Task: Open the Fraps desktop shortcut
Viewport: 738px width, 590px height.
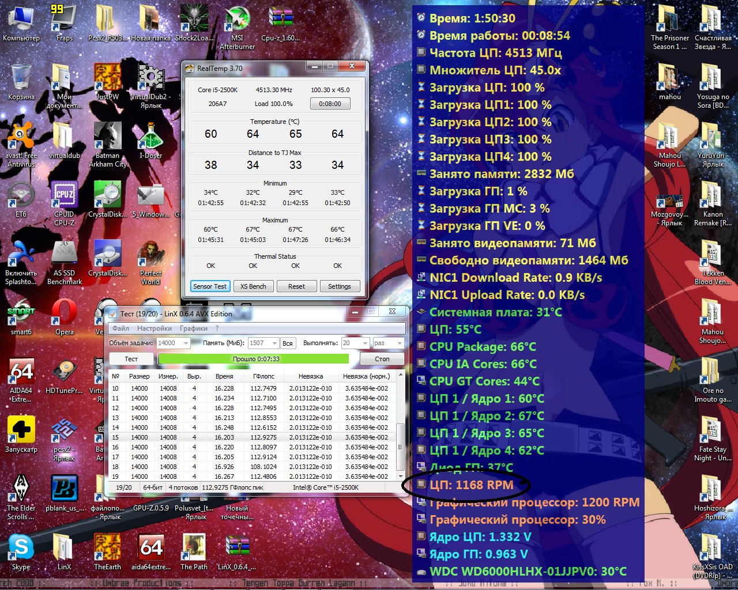Action: point(64,23)
